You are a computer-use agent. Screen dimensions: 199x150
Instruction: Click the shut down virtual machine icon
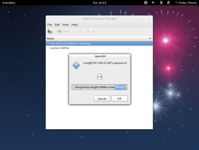click(x=88, y=31)
